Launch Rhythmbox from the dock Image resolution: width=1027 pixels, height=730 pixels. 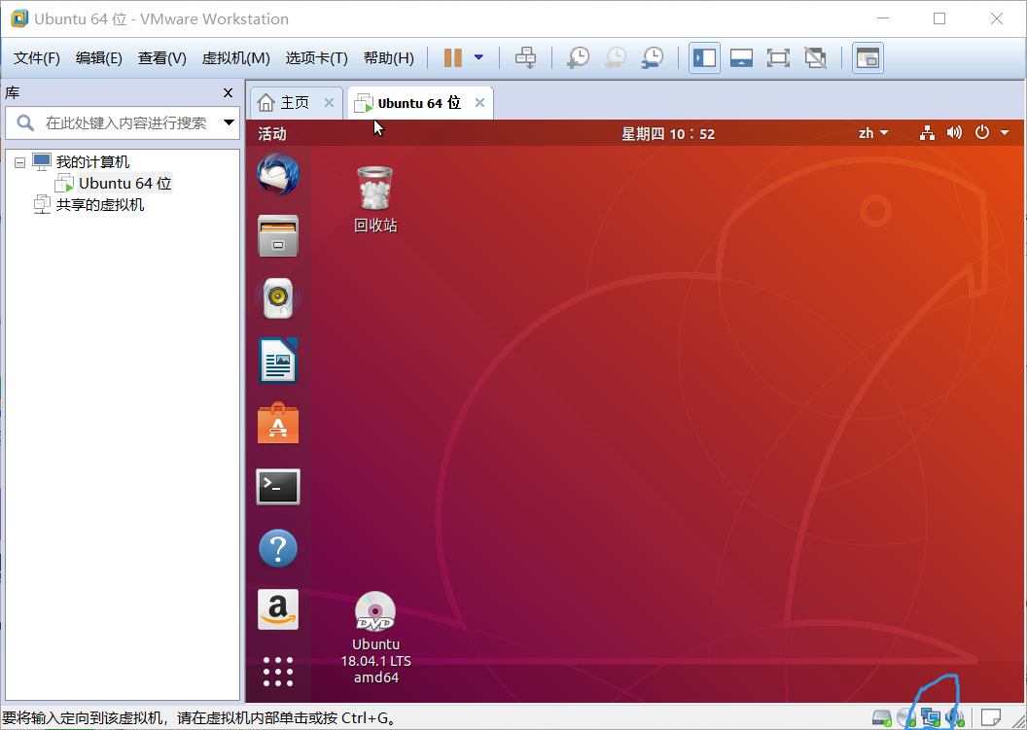tap(278, 297)
